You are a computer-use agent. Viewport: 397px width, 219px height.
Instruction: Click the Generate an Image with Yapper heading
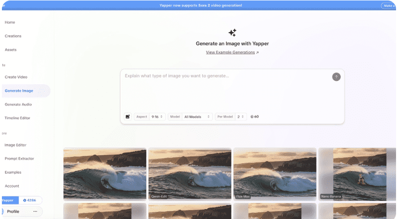tap(232, 43)
